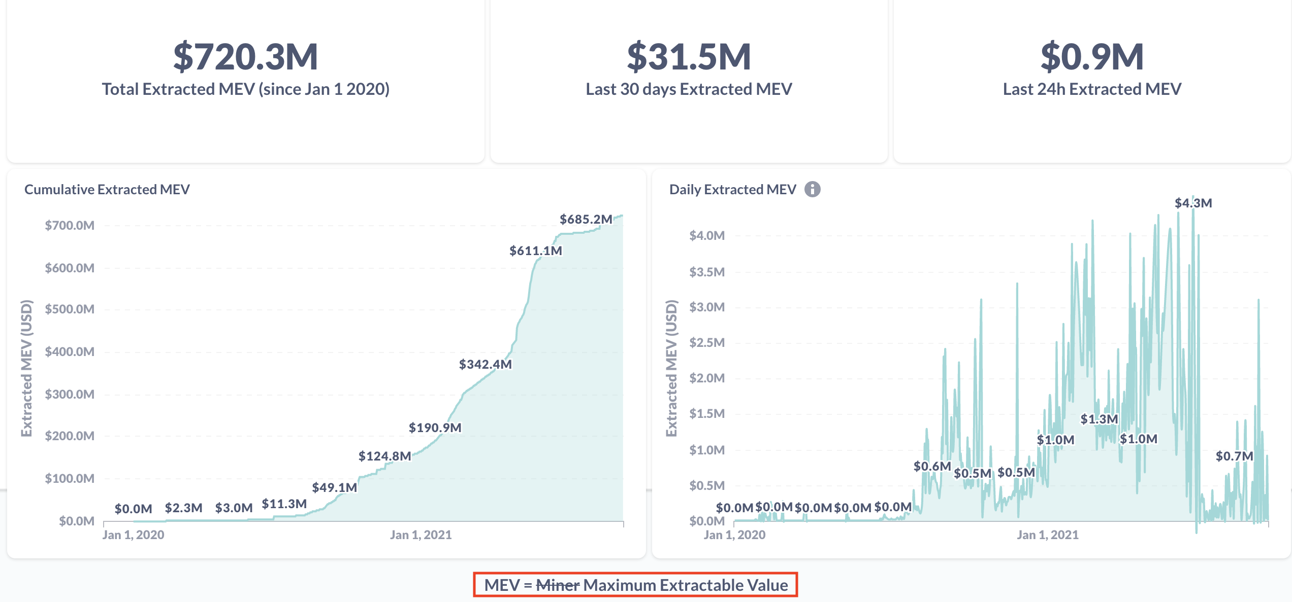Click Jan 1, 2020 x-axis label in cumulative chart
Image resolution: width=1292 pixels, height=602 pixels.
coord(134,535)
